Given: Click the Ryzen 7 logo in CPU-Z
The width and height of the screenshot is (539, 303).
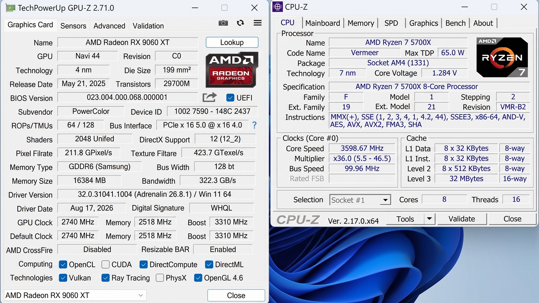Looking at the screenshot, I should click(502, 57).
